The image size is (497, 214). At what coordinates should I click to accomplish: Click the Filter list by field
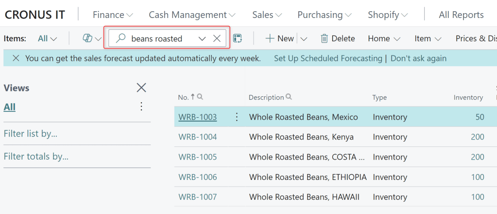pyautogui.click(x=31, y=134)
